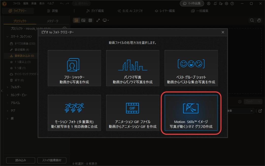265x166 pixels.
Task: Open settings via the gear icon near フォト
Action: pos(240,101)
